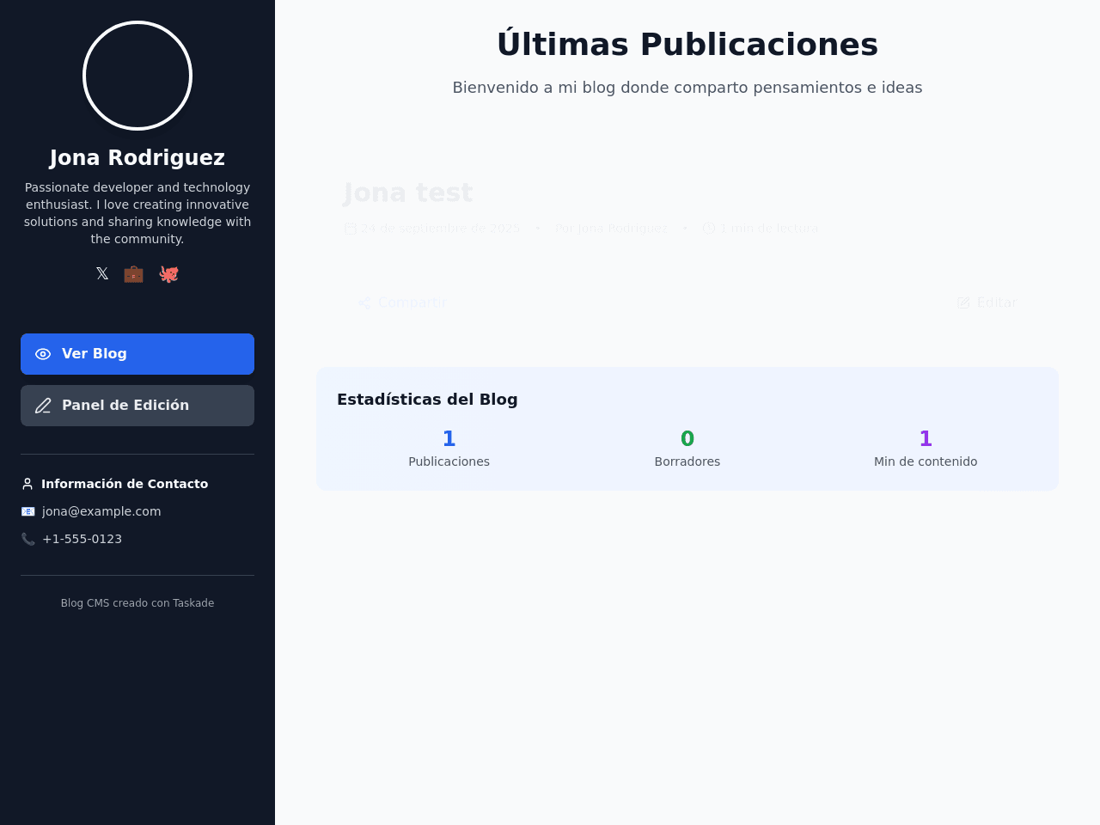Click the Borradores count statistic
Viewport: 1100px width, 825px height.
point(687,449)
